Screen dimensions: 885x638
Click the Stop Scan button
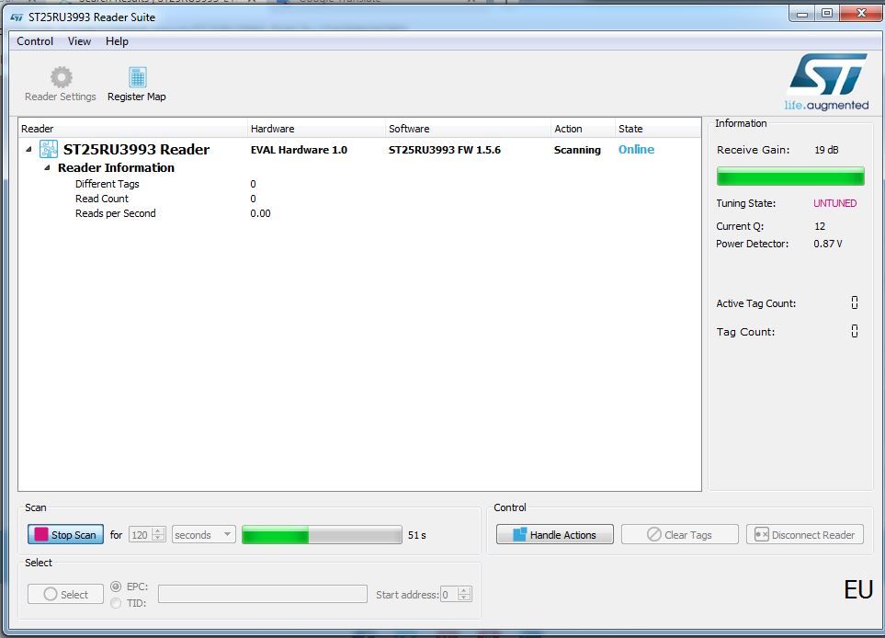[65, 535]
